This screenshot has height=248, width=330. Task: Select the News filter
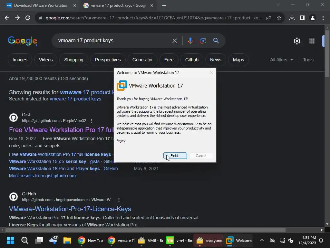[x=216, y=60]
